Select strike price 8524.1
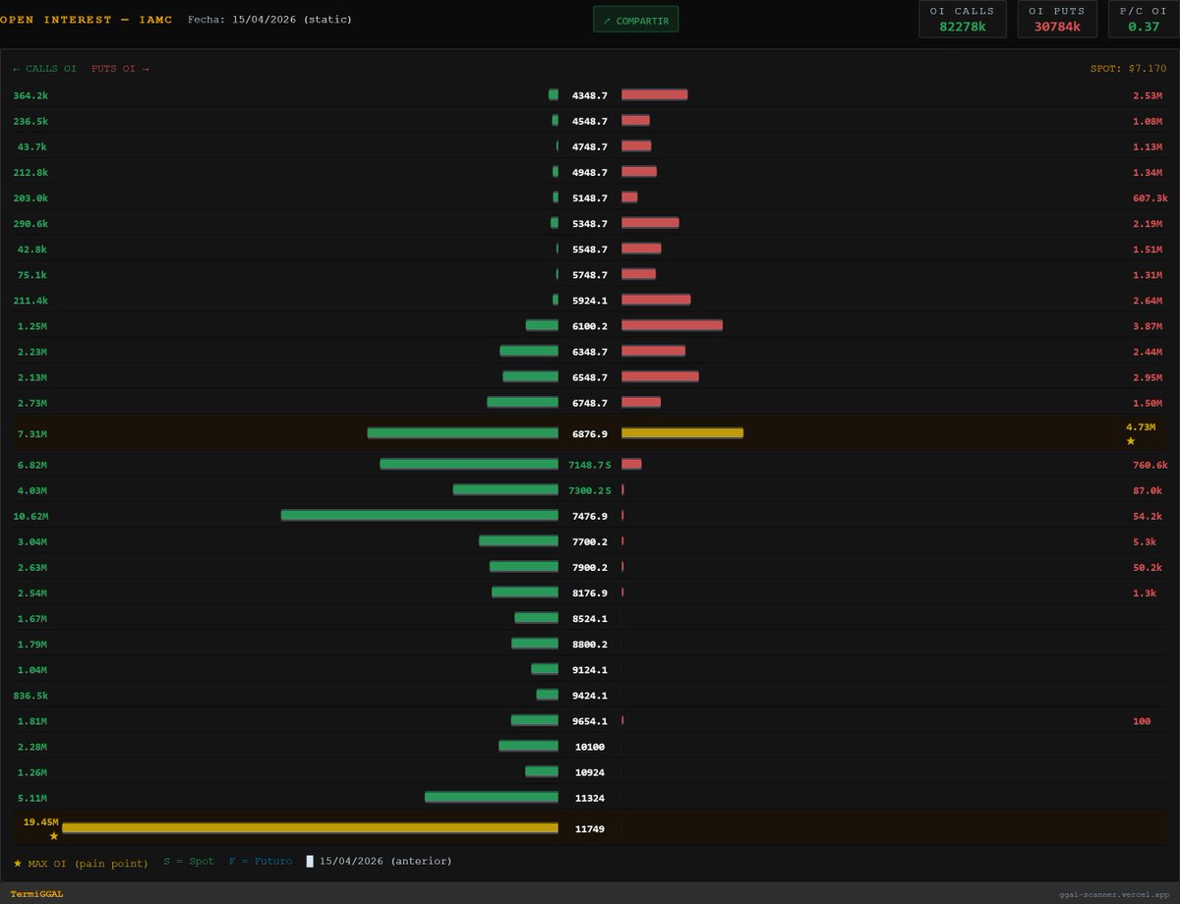This screenshot has width=1180, height=904. pyautogui.click(x=590, y=618)
